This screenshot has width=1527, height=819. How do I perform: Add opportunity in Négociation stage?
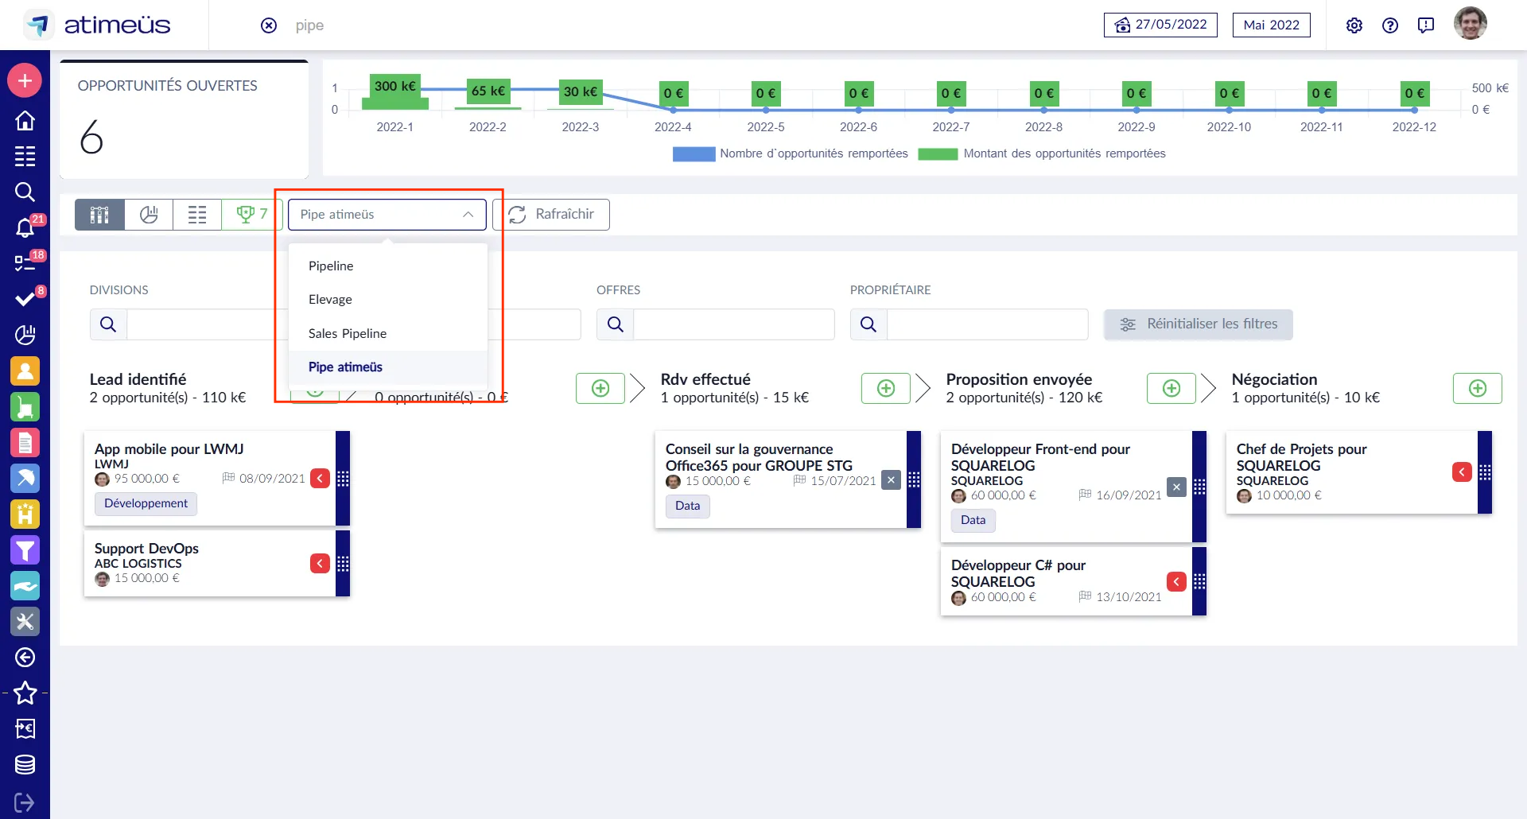[1478, 388]
